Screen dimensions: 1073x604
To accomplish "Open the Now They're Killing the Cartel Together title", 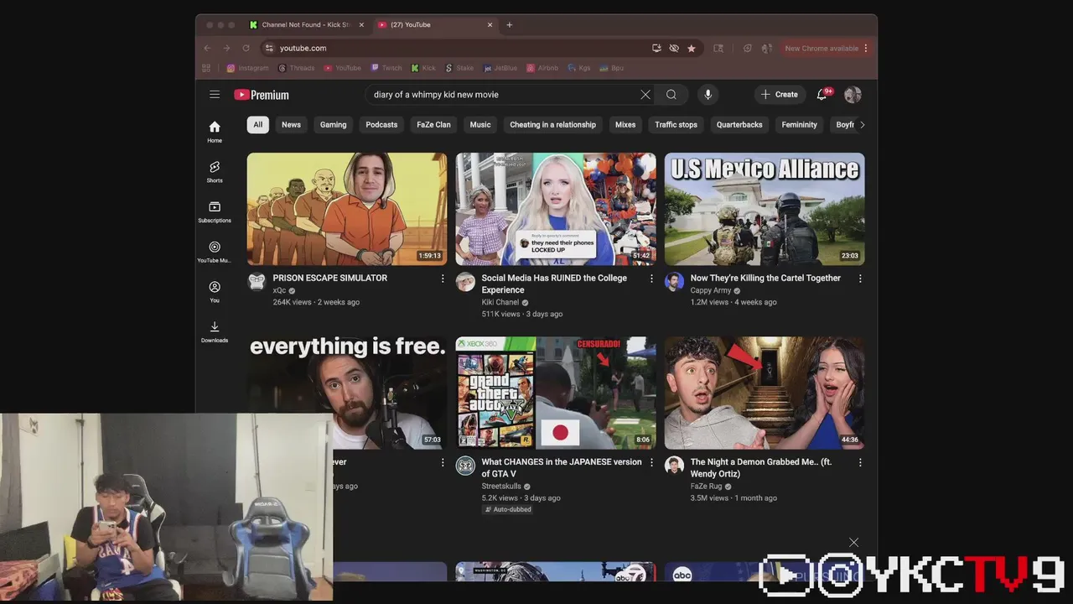I will click(x=765, y=279).
